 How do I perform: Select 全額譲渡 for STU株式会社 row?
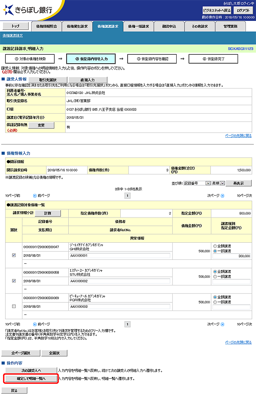point(215,272)
